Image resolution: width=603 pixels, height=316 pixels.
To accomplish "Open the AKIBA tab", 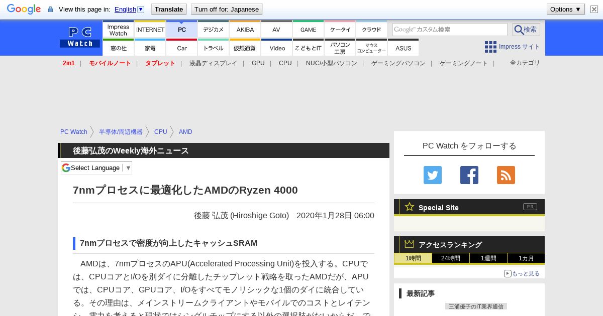I will click(x=245, y=29).
